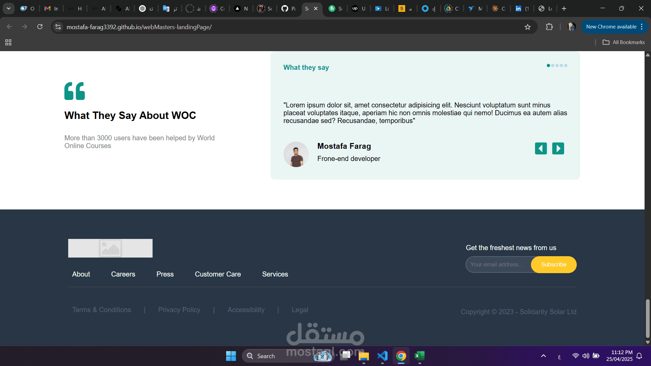Screen dimensions: 651x366
Task: Switch to the GitHub browser tab
Action: (x=288, y=8)
